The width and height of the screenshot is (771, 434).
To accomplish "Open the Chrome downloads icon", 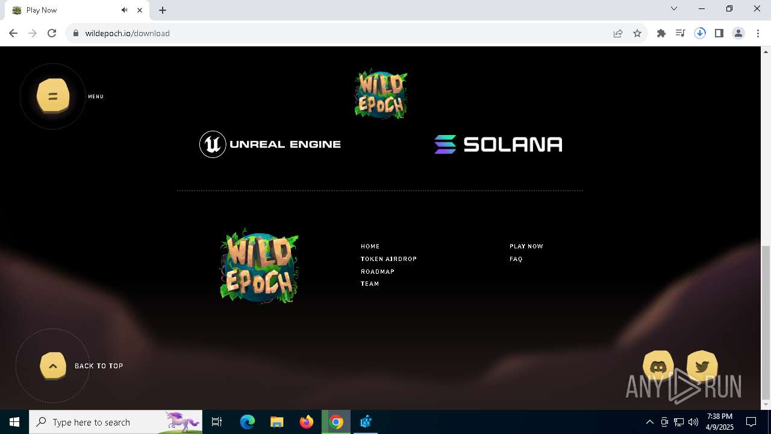I will click(700, 33).
